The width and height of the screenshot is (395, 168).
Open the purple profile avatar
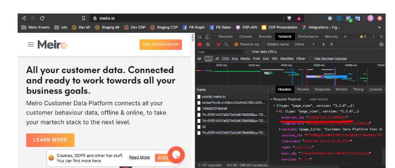click(370, 18)
